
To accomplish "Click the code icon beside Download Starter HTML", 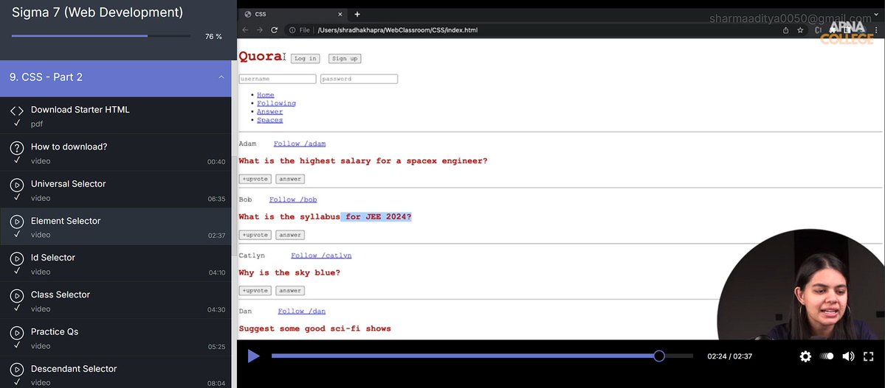I will coord(17,111).
